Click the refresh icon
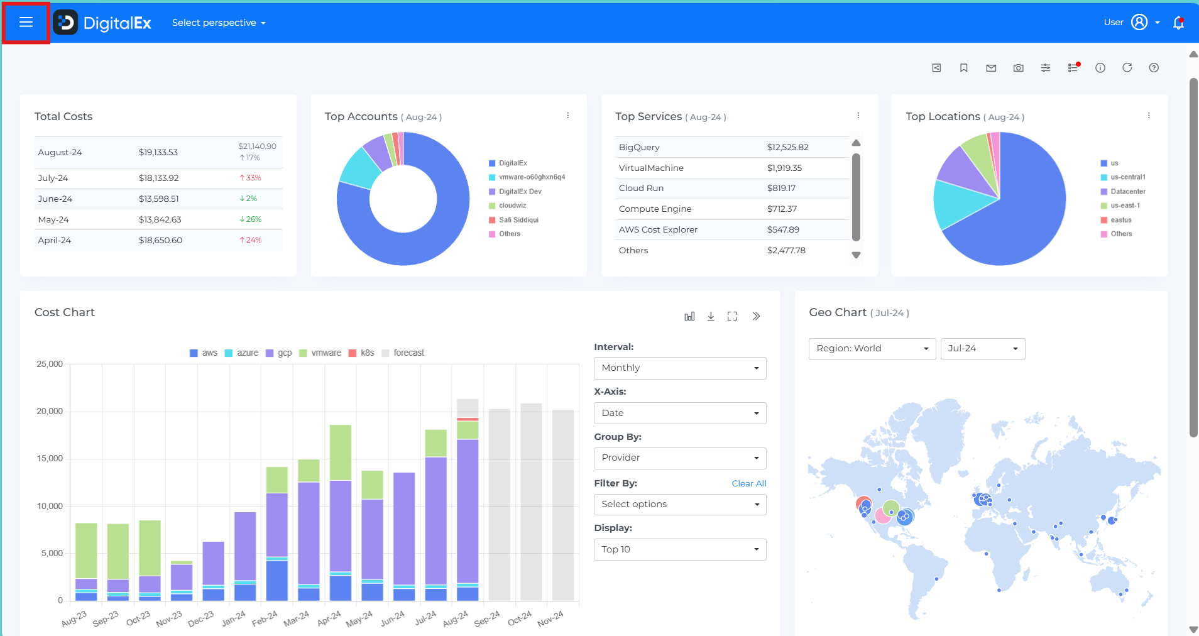1199x636 pixels. pyautogui.click(x=1127, y=67)
